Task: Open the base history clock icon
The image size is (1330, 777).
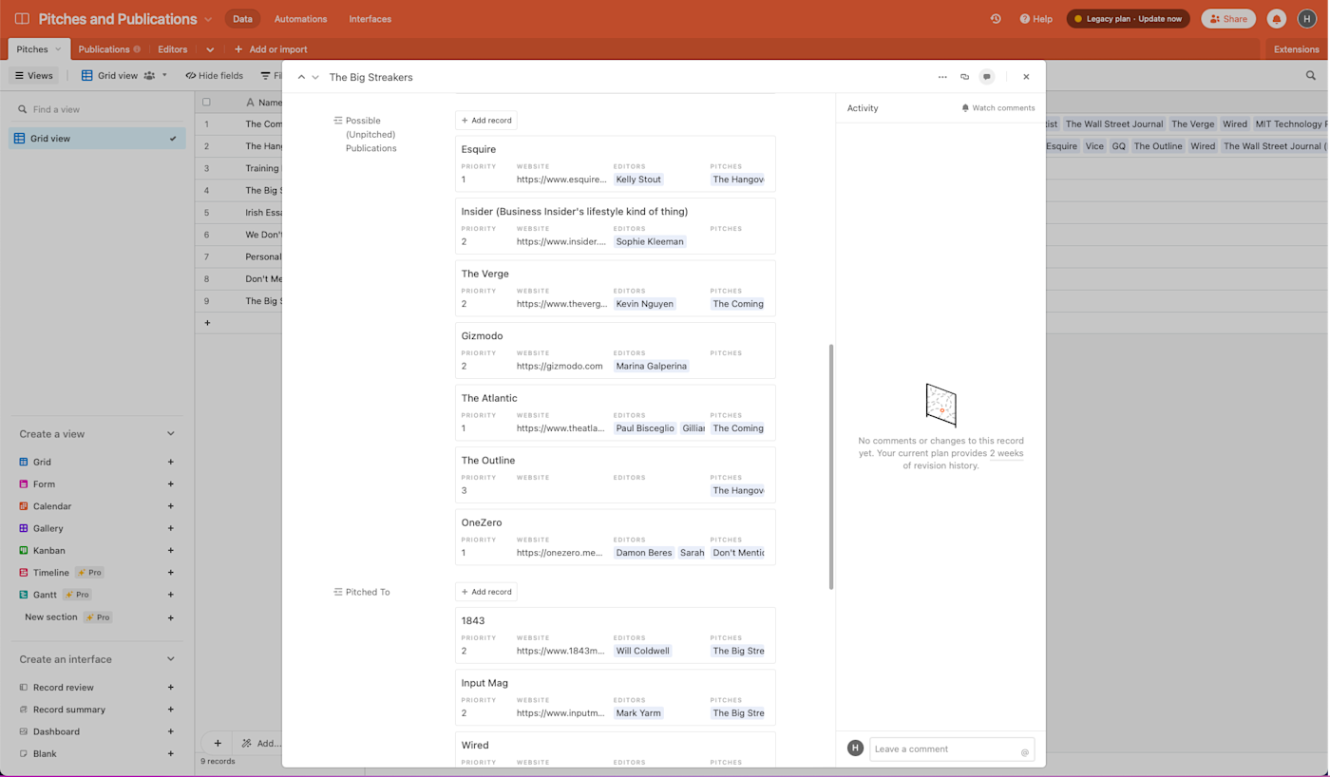Action: click(x=996, y=19)
